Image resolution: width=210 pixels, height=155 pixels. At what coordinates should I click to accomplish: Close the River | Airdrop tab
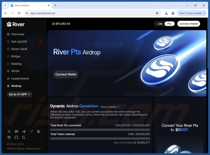[x=49, y=5]
